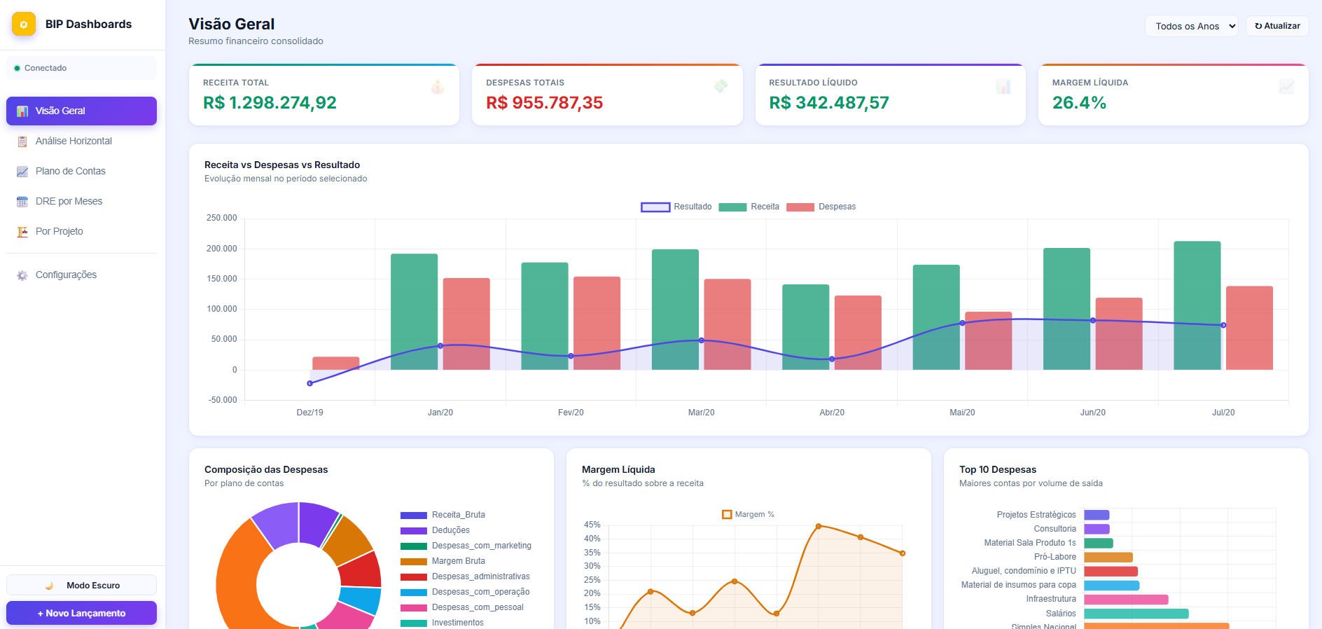Screen dimensions: 1322x629
Task: Toggle Receita series in chart legend
Action: [x=749, y=207]
